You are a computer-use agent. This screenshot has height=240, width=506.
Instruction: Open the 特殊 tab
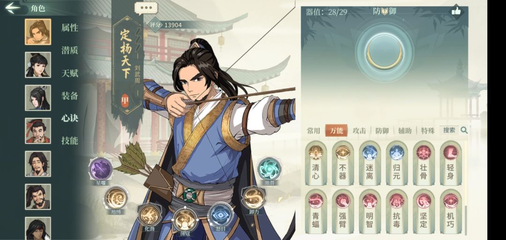[x=428, y=130]
